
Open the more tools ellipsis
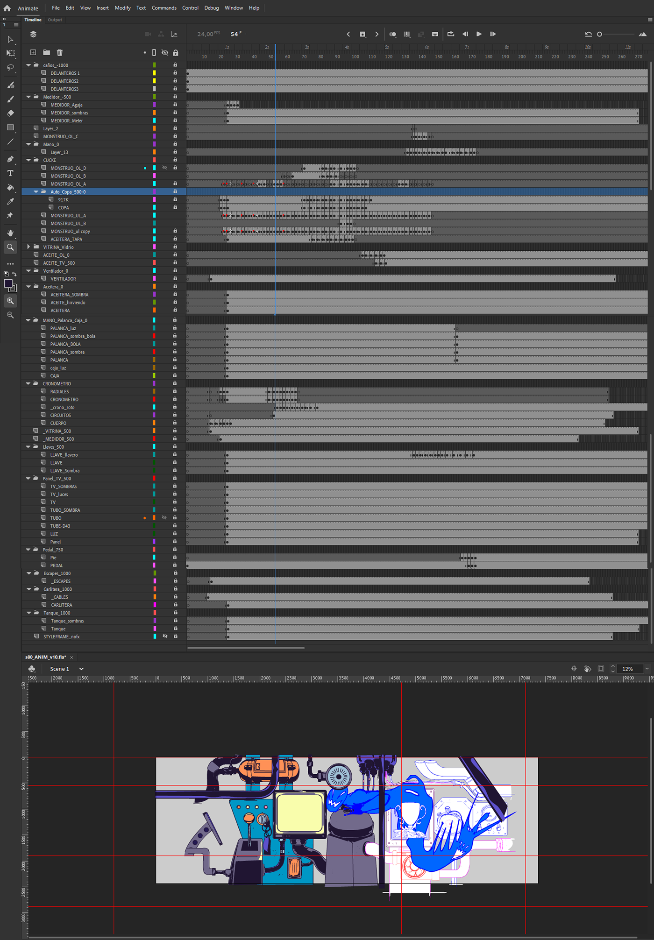(x=10, y=263)
